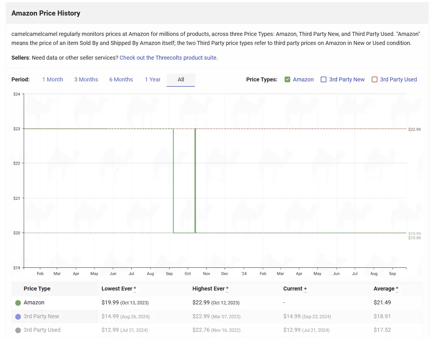Switch to the 3 Months period

[x=86, y=79]
